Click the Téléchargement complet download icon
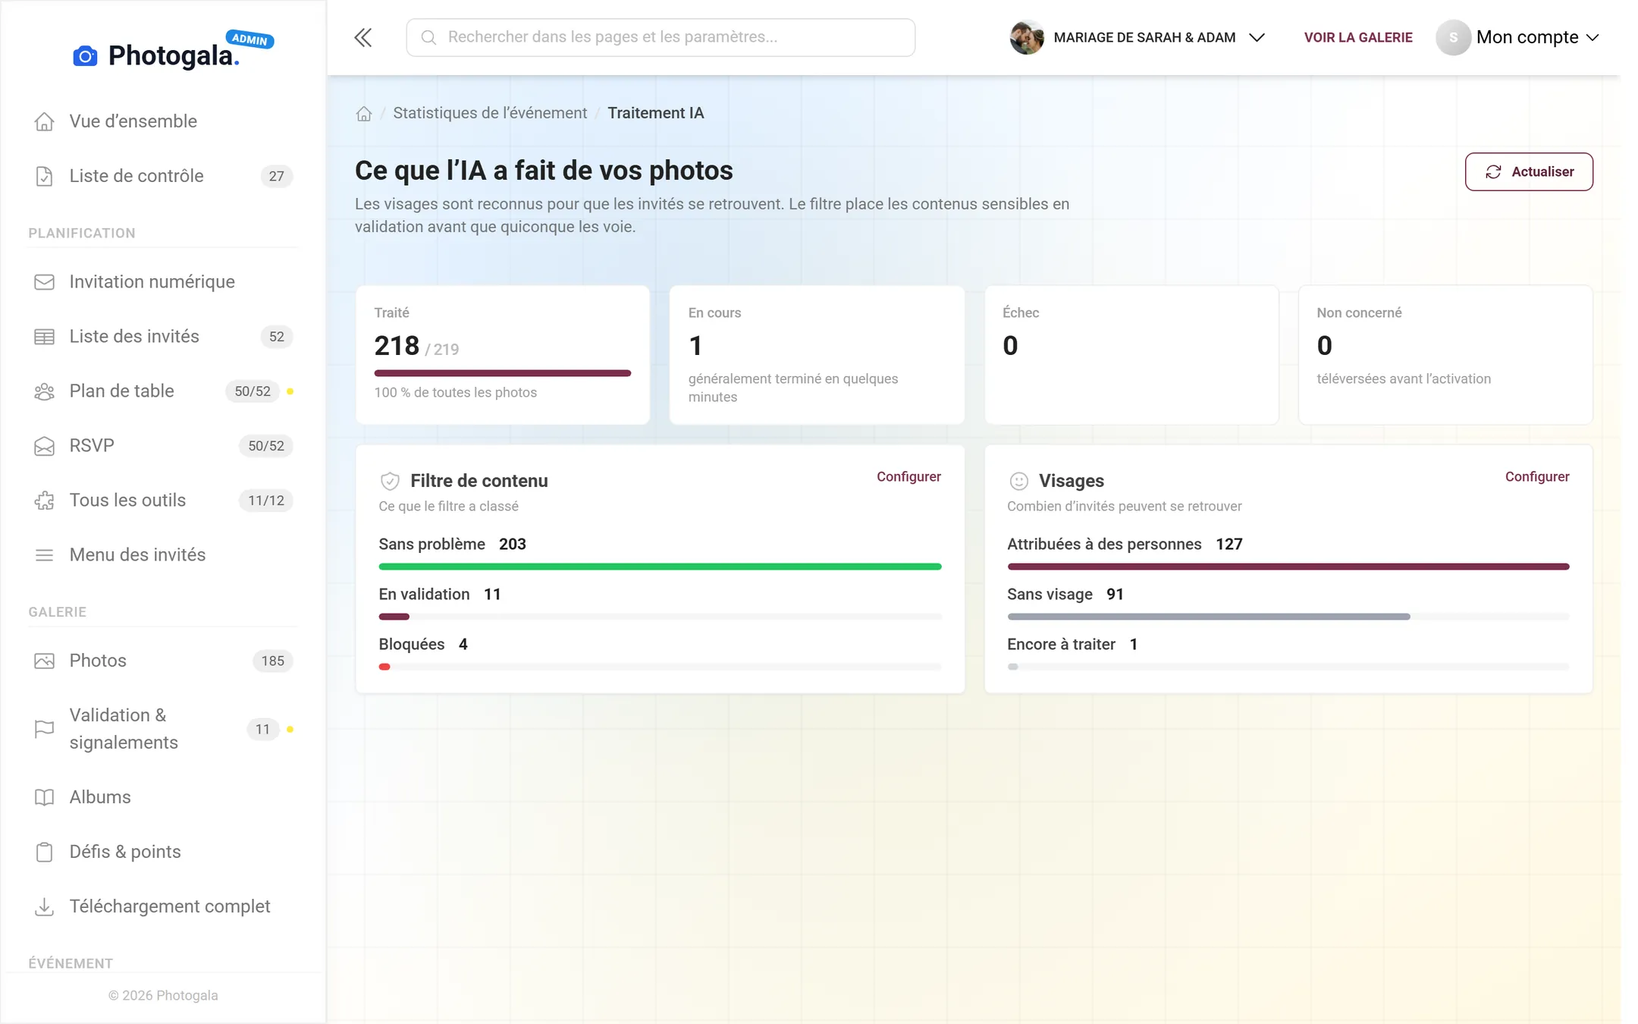This screenshot has width=1638, height=1024. coord(44,906)
